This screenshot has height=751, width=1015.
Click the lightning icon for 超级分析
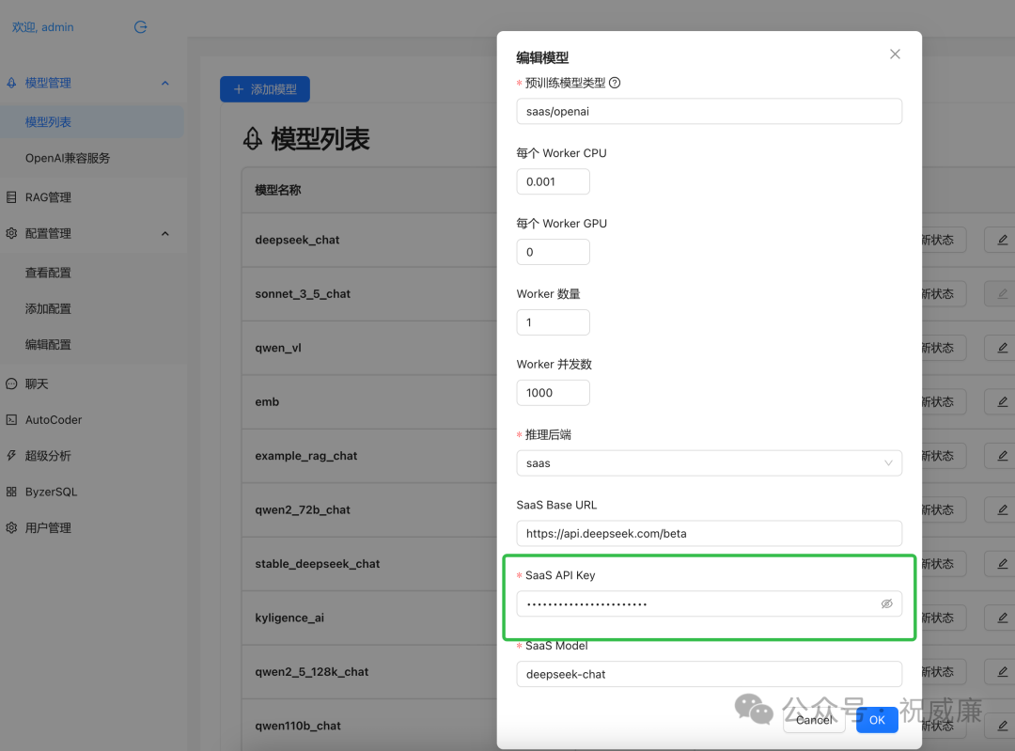point(11,456)
